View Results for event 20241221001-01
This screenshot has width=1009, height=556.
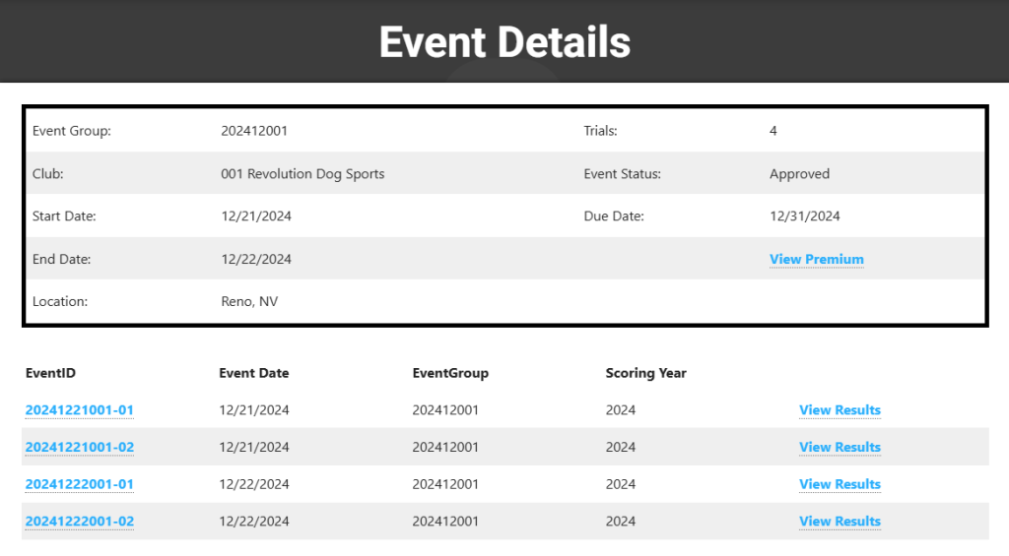point(840,410)
